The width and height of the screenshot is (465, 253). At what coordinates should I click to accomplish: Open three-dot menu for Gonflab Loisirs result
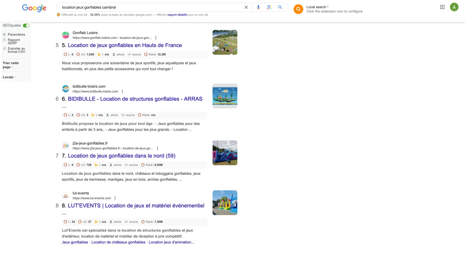click(156, 38)
